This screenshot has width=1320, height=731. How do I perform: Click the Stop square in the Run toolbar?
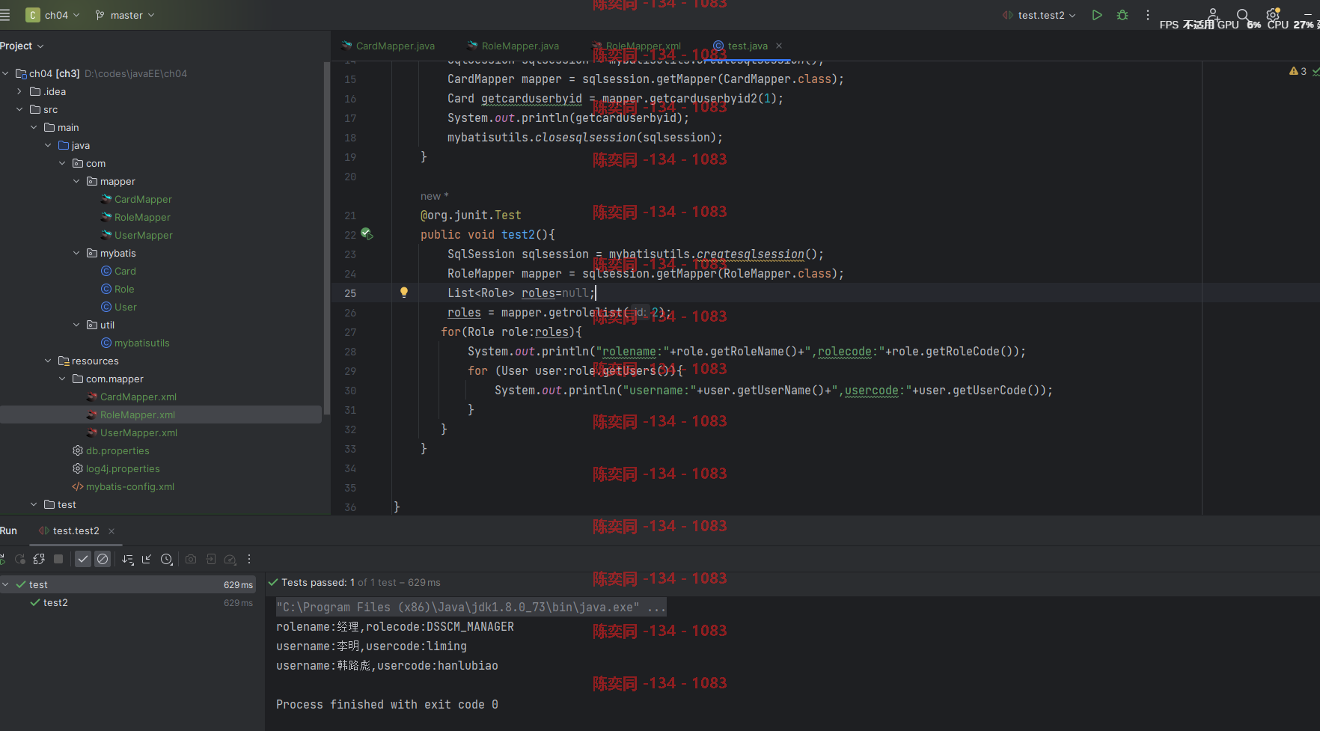58,559
